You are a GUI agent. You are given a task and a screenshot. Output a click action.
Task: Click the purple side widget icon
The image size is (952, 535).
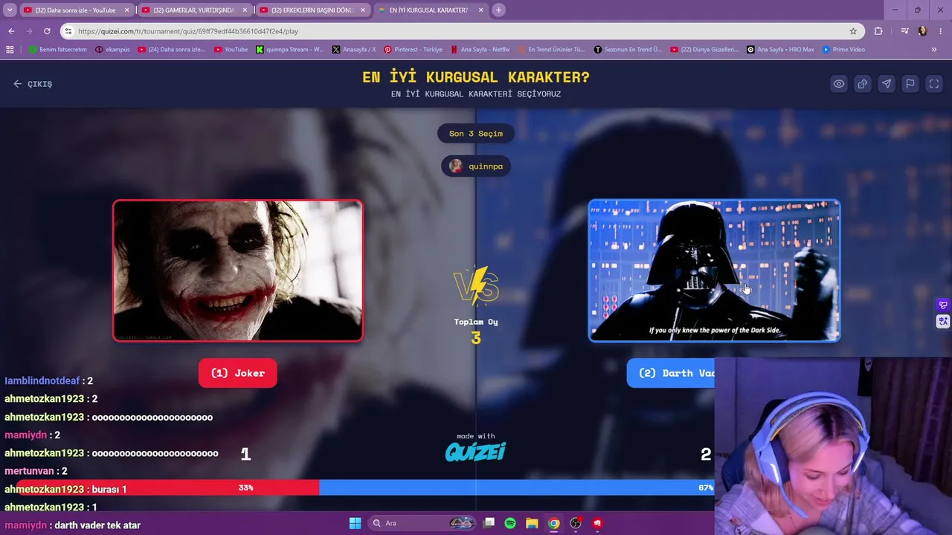(943, 305)
